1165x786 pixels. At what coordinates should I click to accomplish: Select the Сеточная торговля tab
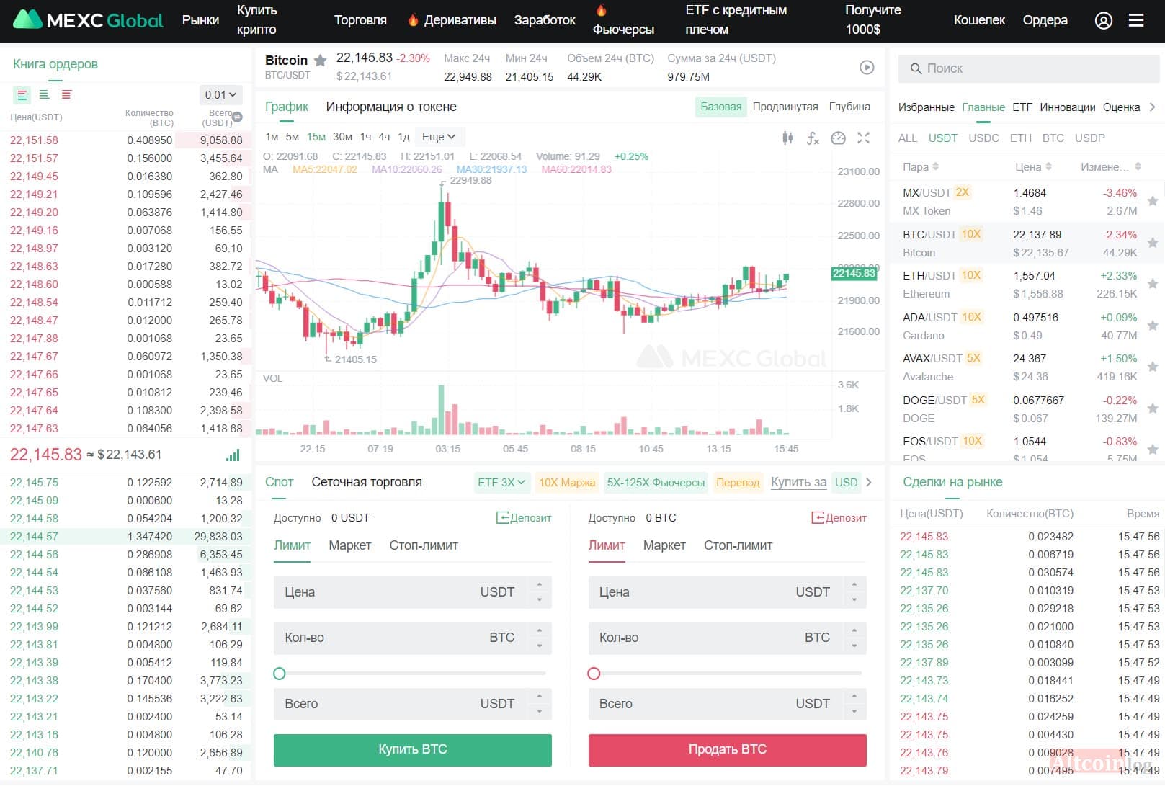tap(367, 482)
